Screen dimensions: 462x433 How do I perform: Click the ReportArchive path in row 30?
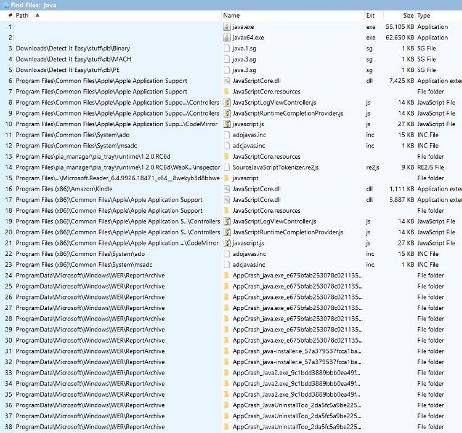click(90, 340)
